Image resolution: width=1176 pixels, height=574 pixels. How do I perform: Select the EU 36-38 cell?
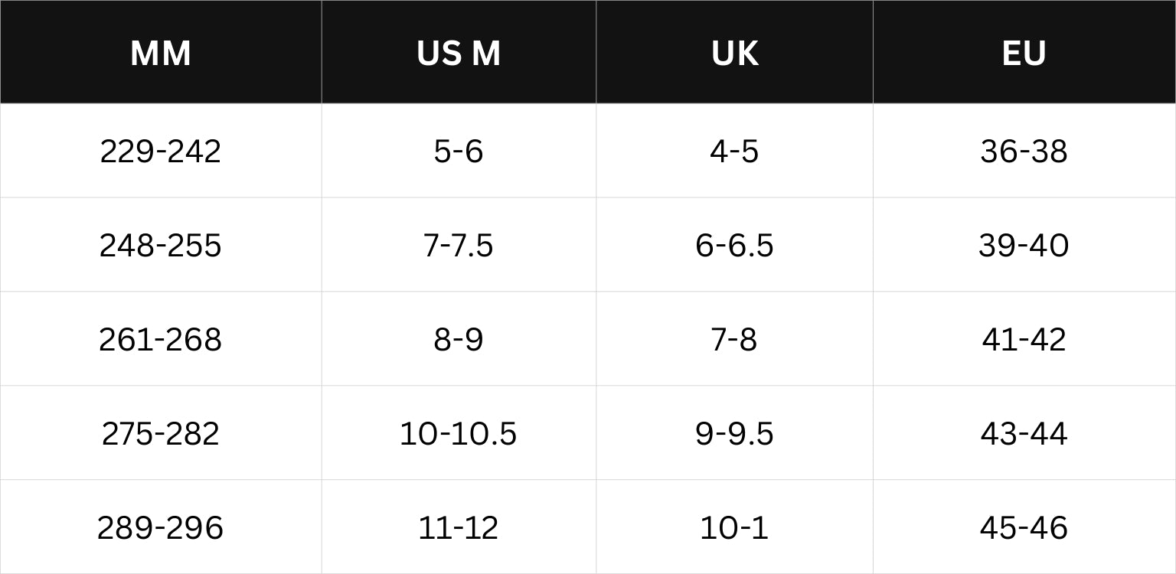pyautogui.click(x=1024, y=151)
